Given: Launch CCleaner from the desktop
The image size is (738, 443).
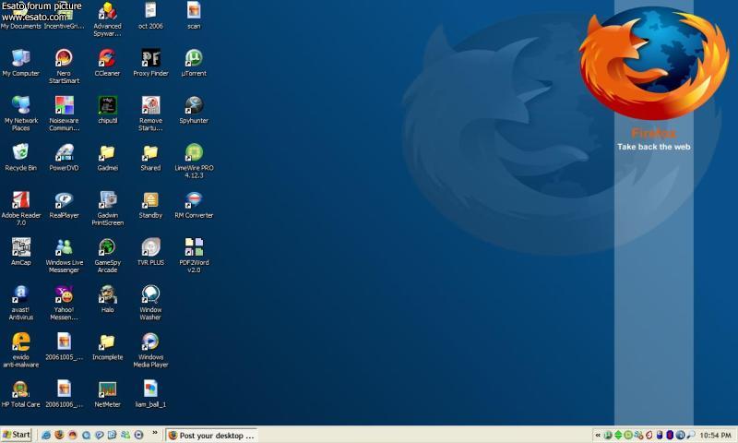Looking at the screenshot, I should [107, 62].
